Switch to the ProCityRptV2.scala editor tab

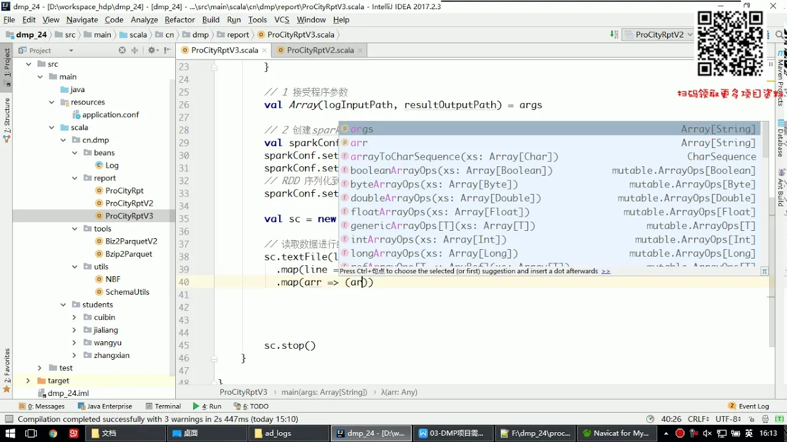320,50
